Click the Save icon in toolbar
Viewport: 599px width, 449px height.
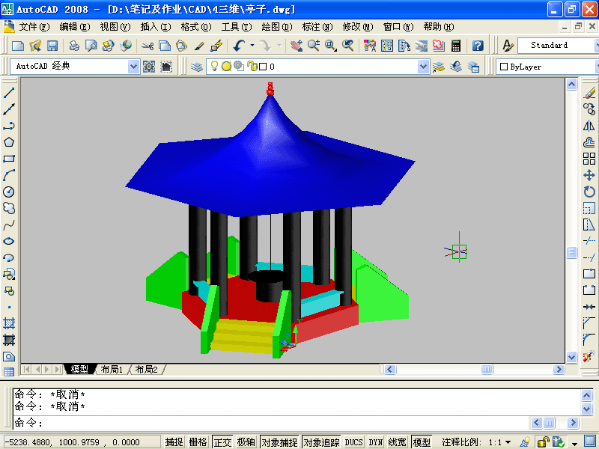pyautogui.click(x=52, y=46)
